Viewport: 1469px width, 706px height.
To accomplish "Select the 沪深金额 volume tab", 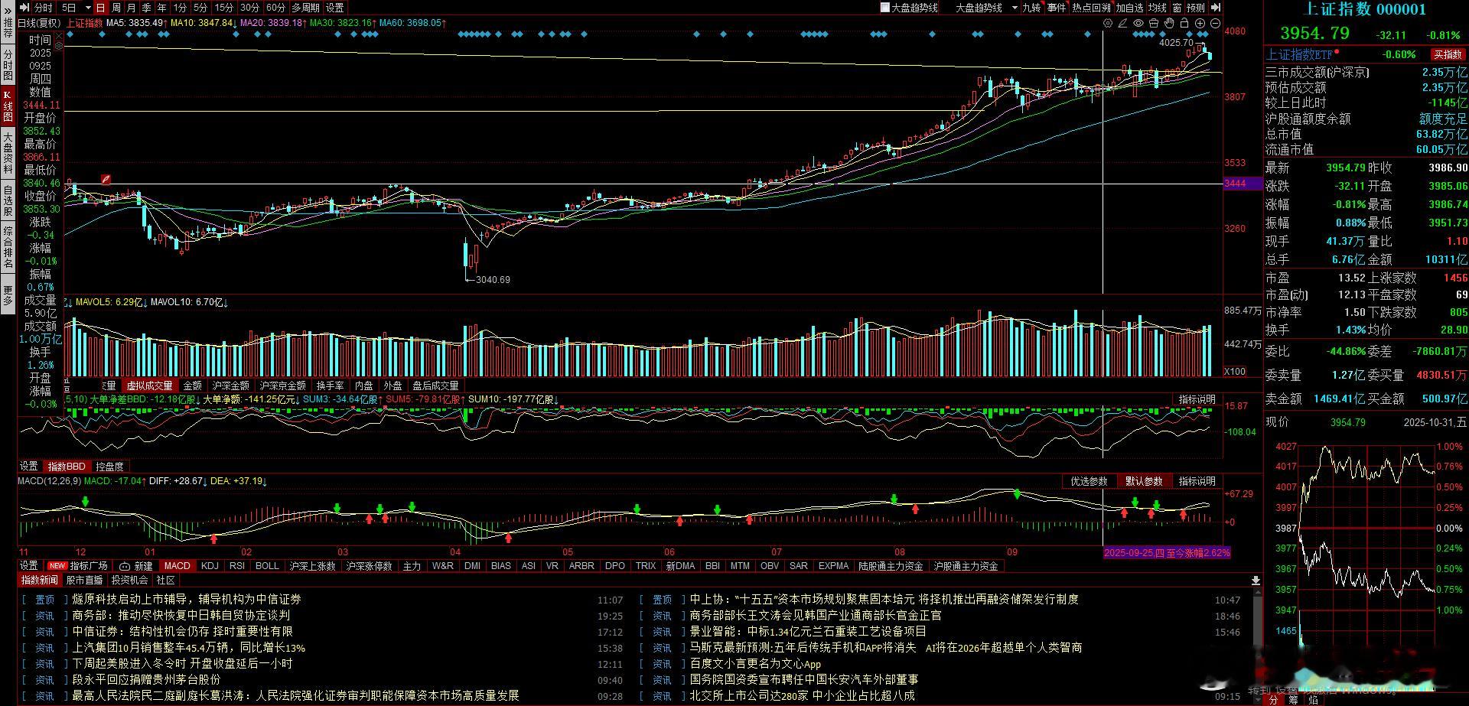I will [230, 386].
